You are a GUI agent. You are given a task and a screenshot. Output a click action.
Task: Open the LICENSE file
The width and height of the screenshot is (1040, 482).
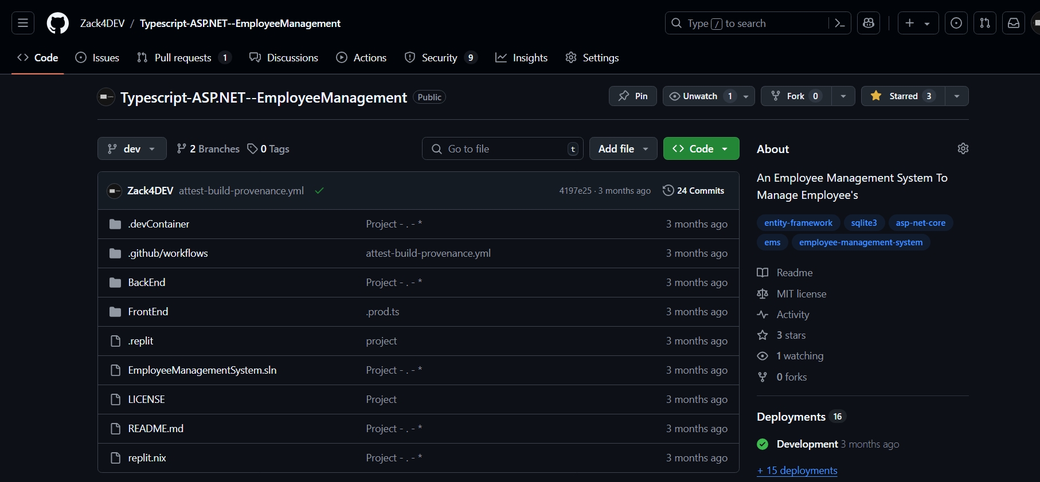(x=146, y=399)
